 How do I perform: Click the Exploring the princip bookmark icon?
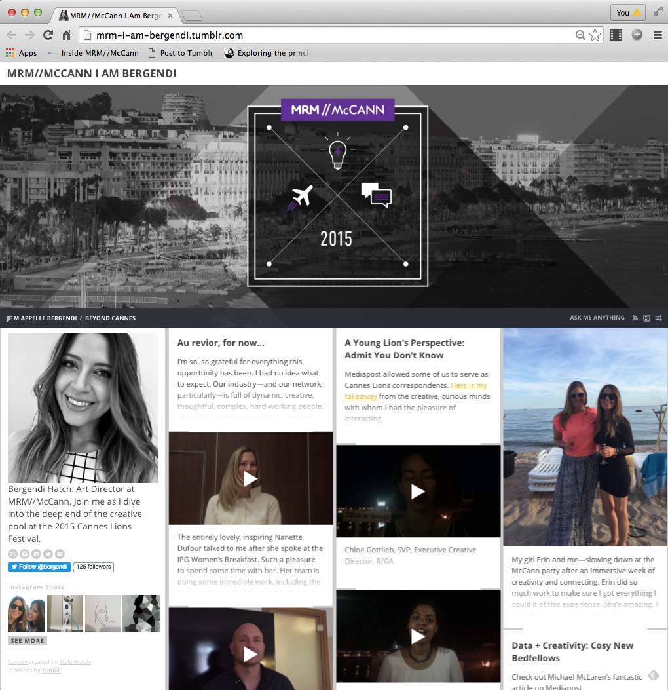(x=229, y=53)
